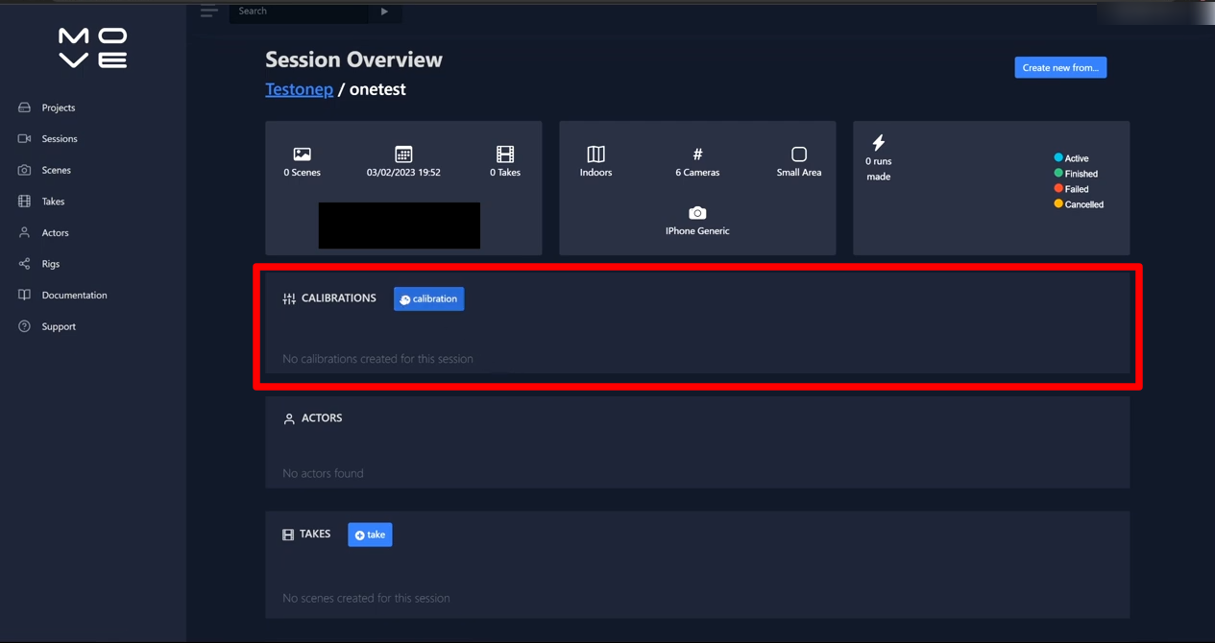Click the MOVE logo in sidebar
Image resolution: width=1215 pixels, height=643 pixels.
[x=92, y=48]
